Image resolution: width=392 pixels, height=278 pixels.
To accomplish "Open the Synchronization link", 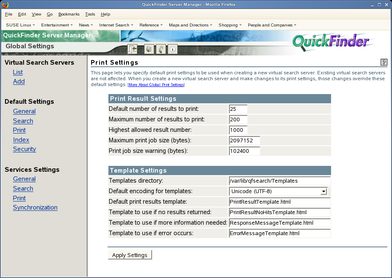I will click(x=35, y=207).
